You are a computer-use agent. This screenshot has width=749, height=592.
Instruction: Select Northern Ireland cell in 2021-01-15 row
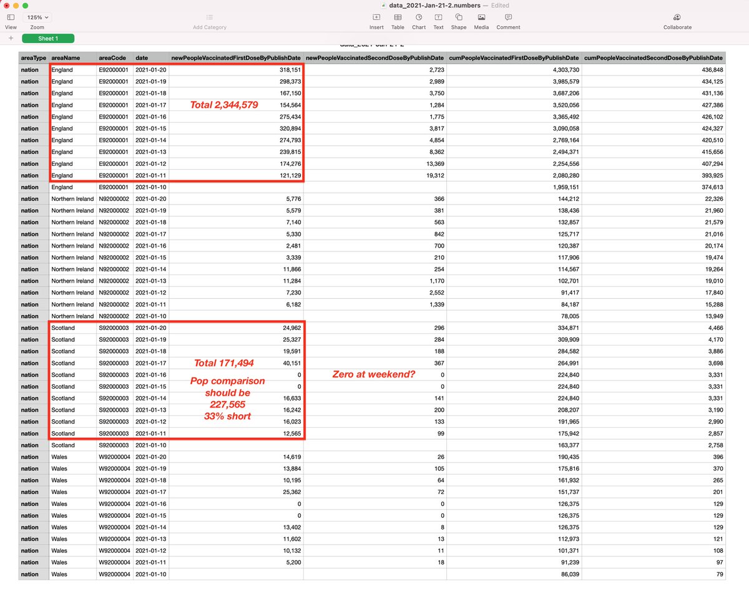(x=72, y=258)
